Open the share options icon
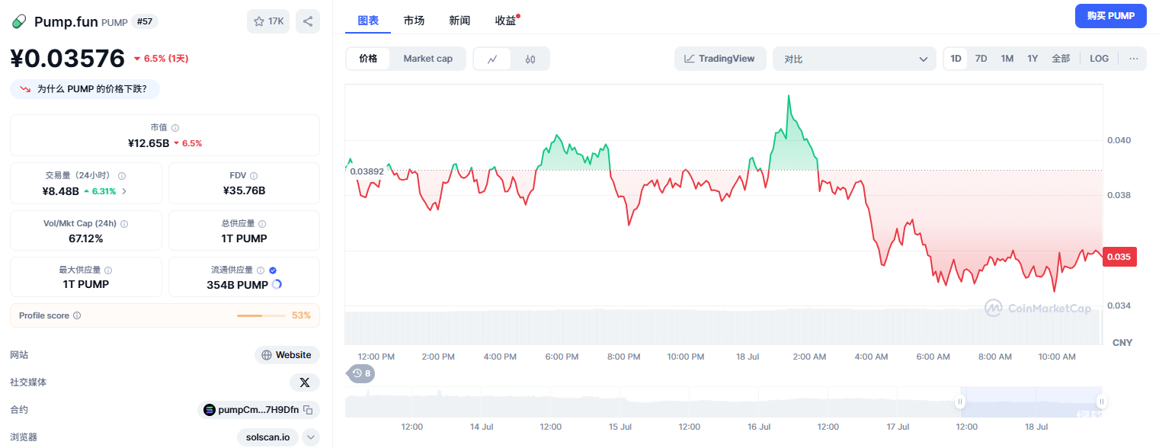Viewport: 1159px width, 448px height. [308, 21]
